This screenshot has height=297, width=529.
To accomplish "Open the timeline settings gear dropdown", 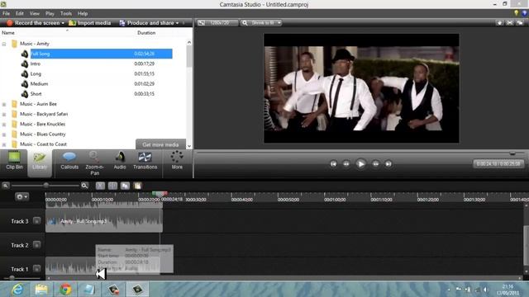I will point(21,196).
